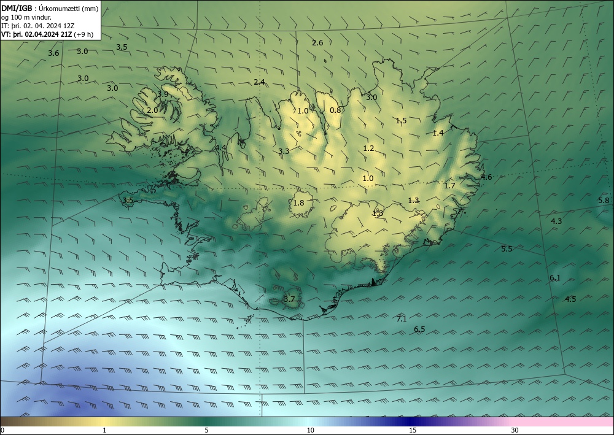This screenshot has width=614, height=435.
Task: Click the subtitle 'og 100 m vindur.'
Action: (x=26, y=17)
